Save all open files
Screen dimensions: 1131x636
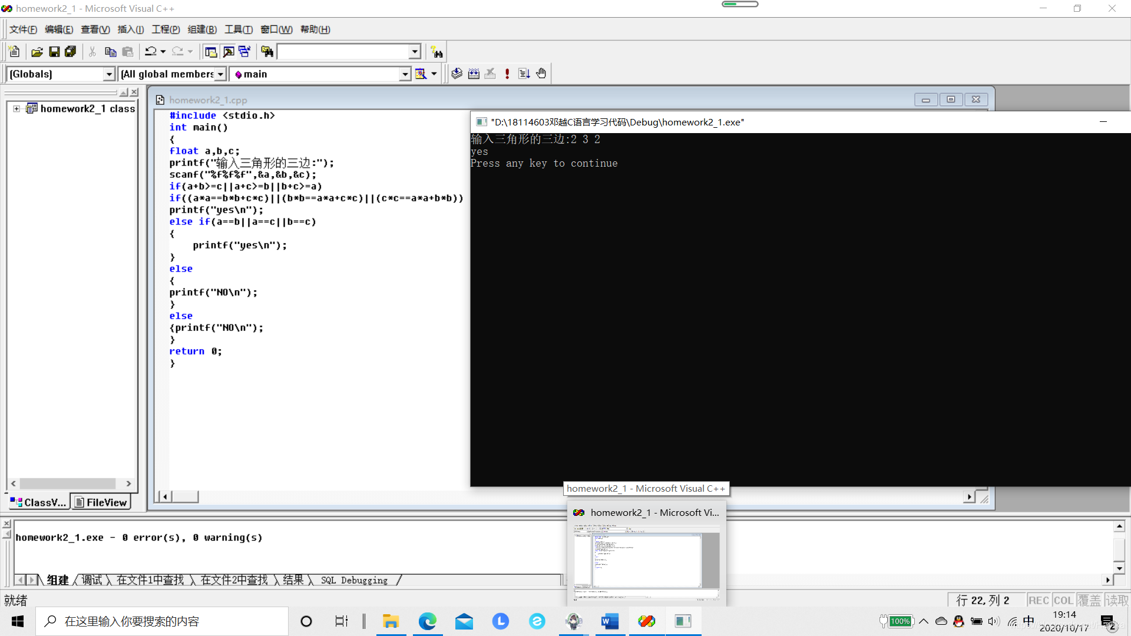(x=71, y=52)
